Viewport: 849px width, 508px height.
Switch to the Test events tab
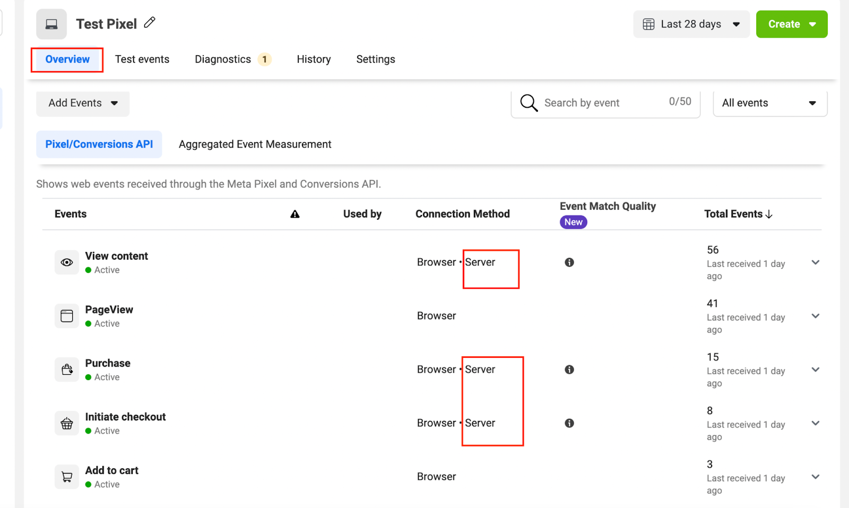[142, 59]
